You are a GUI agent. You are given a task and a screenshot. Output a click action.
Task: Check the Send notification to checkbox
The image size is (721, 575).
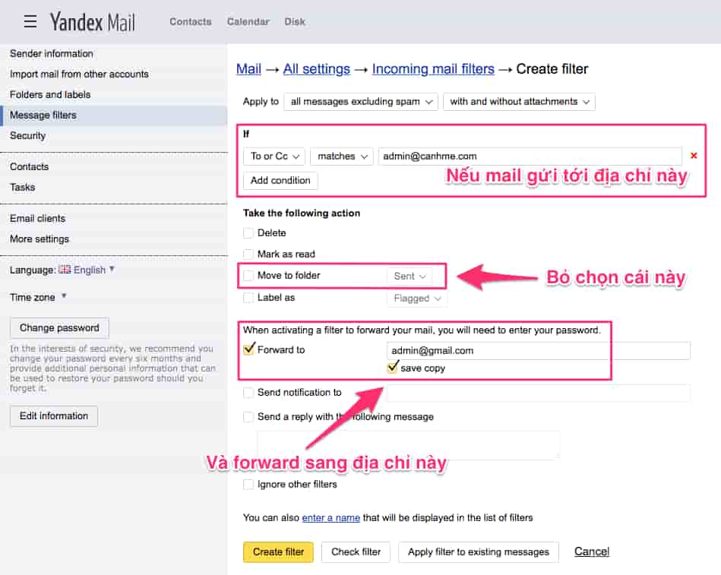(x=248, y=393)
